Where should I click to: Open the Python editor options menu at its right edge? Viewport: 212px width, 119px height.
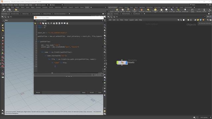pyautogui.click(x=102, y=20)
